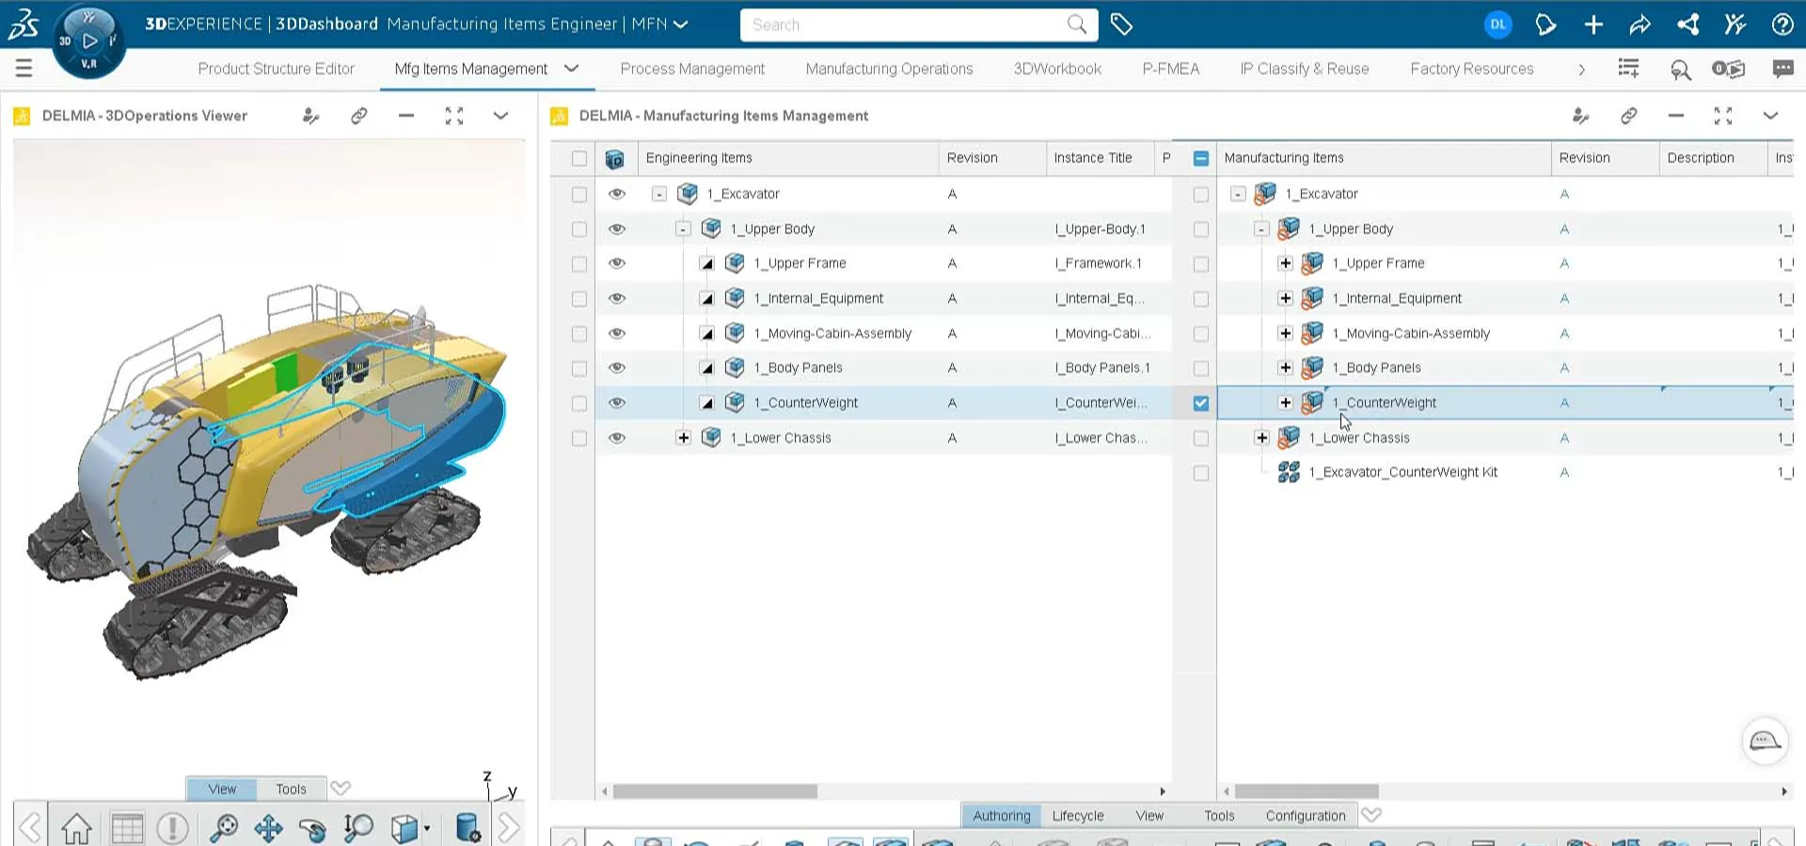Open Manufacturing Items Management widget chevron menu
The height and width of the screenshot is (846, 1806).
(x=1770, y=116)
